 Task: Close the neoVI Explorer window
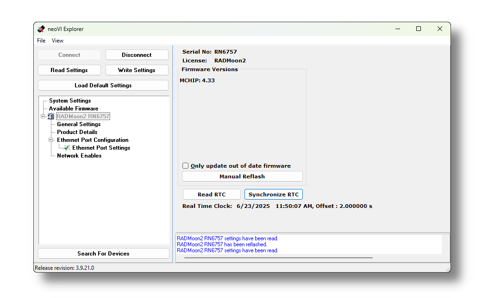click(440, 29)
